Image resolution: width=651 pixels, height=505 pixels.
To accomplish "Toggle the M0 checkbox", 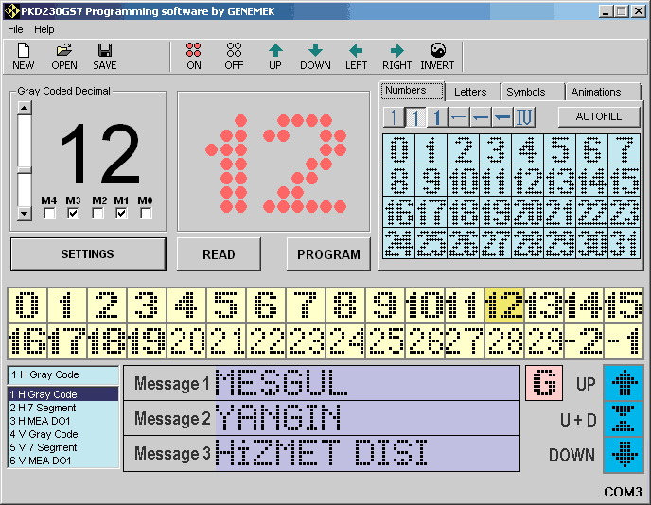I will coord(146,214).
